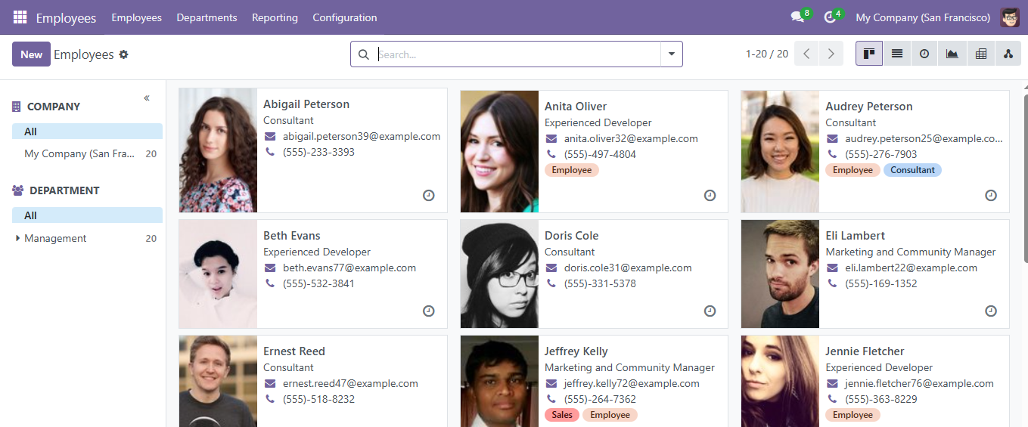1028x427 pixels.
Task: Expand the Management department tree
Action: click(x=18, y=238)
